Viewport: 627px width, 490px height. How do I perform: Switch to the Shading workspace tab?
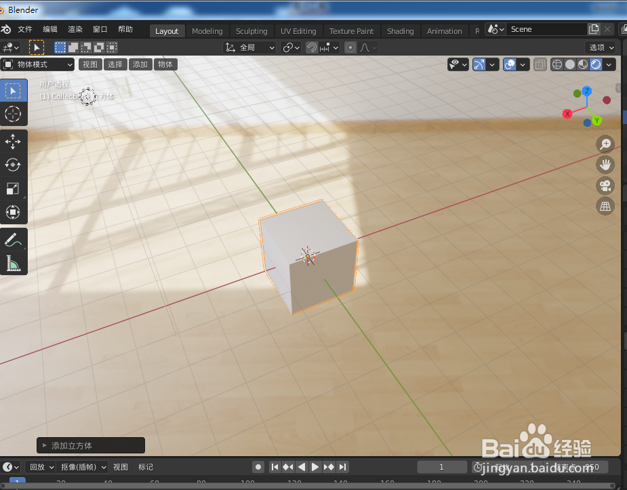[x=401, y=31]
